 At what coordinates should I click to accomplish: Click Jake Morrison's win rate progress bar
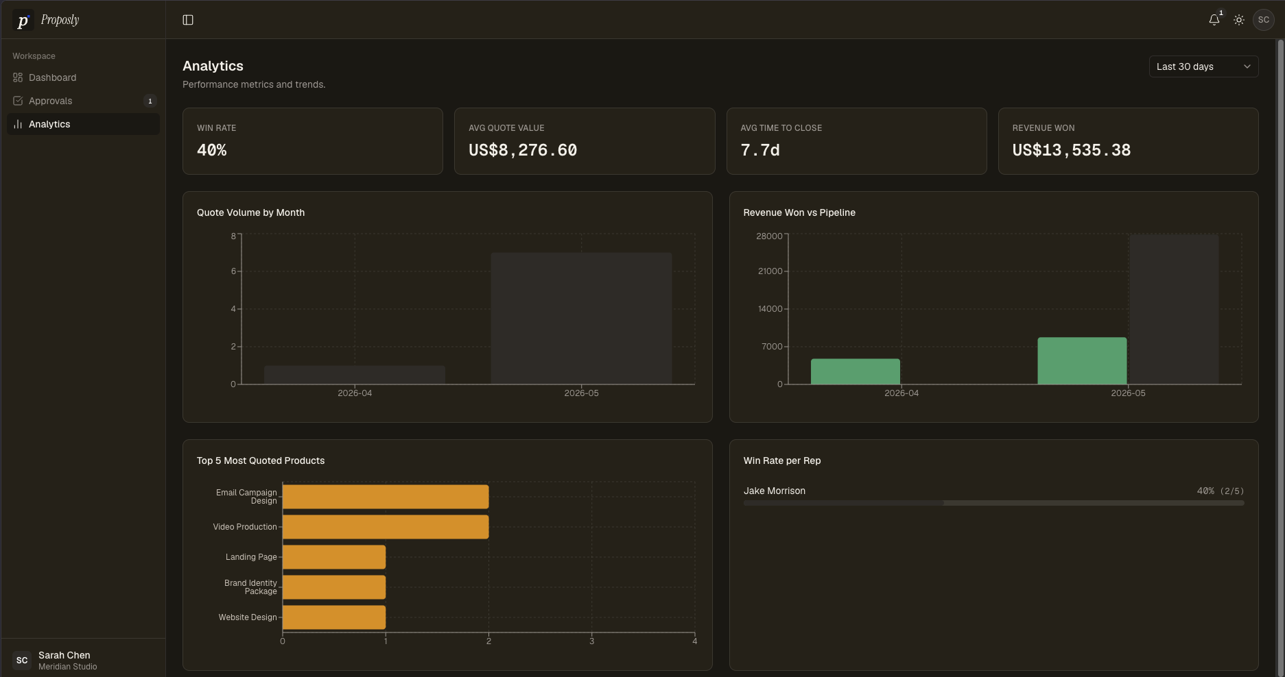(x=993, y=503)
